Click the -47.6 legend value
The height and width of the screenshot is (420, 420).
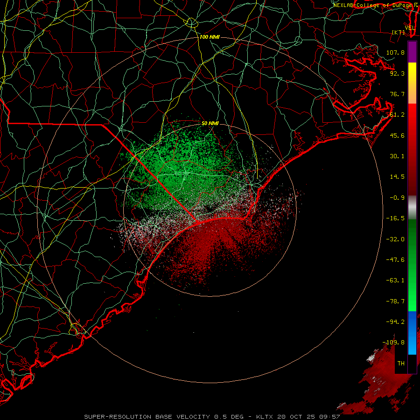tap(395, 260)
